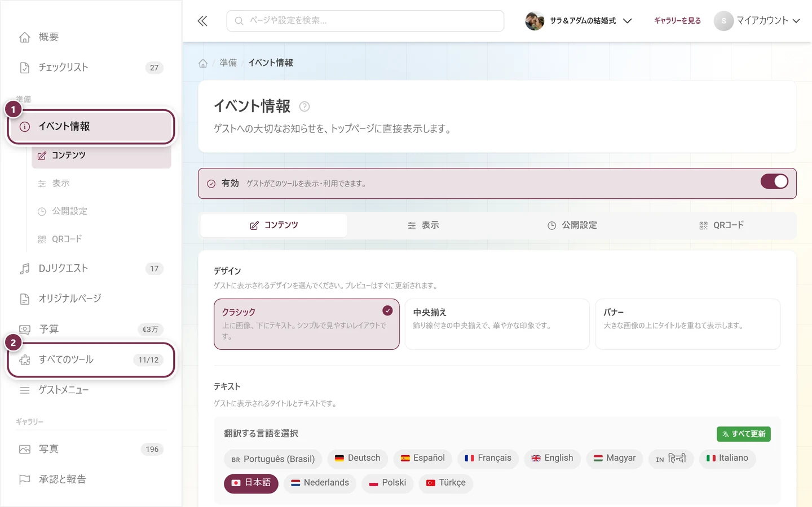Switch to the コンテンツ tab
Screen dimensions: 812x507
(x=274, y=225)
